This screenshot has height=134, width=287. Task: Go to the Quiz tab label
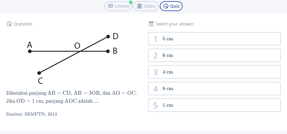175,6
